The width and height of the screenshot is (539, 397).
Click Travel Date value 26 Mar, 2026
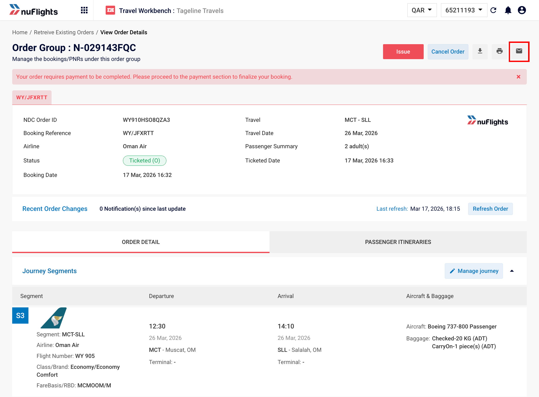click(361, 133)
